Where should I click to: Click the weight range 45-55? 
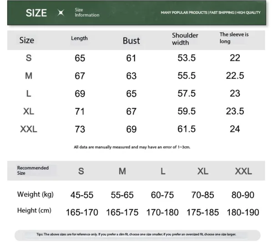tap(82, 195)
